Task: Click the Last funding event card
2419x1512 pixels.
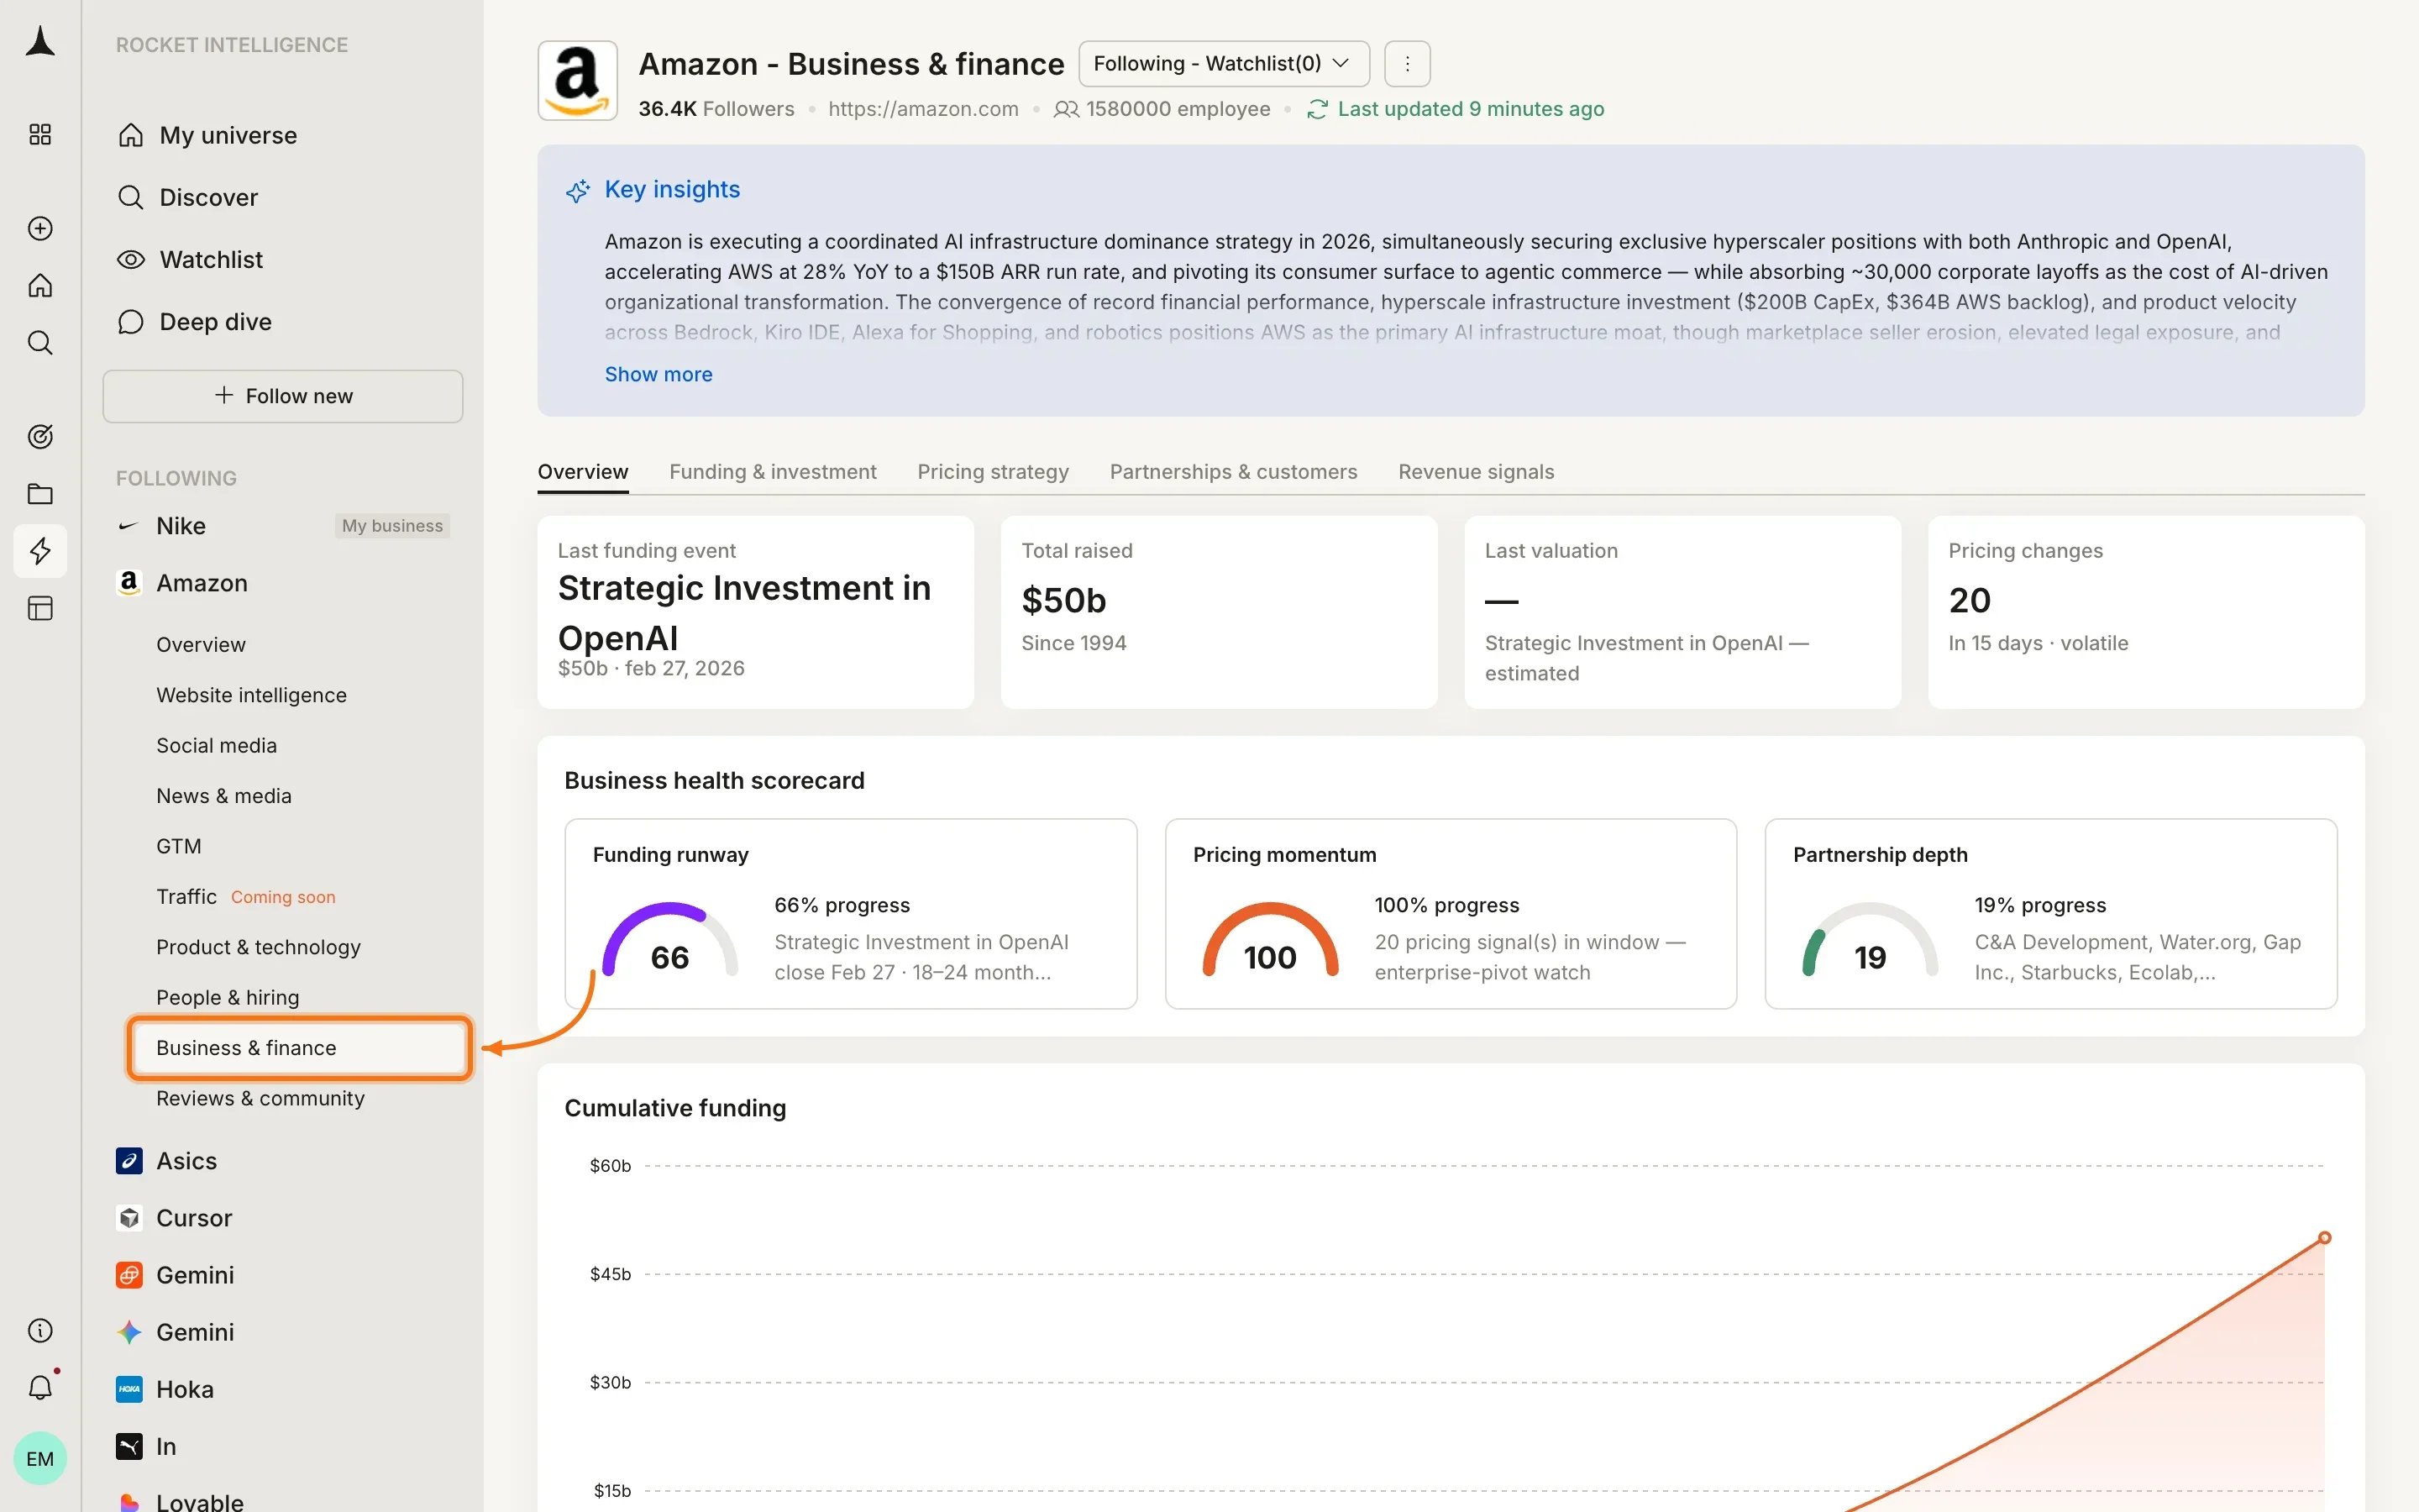Action: (756, 612)
